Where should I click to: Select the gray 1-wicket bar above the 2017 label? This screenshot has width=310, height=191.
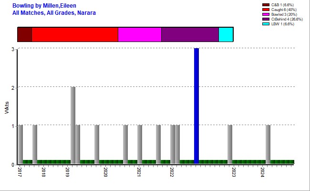[x=21, y=144]
